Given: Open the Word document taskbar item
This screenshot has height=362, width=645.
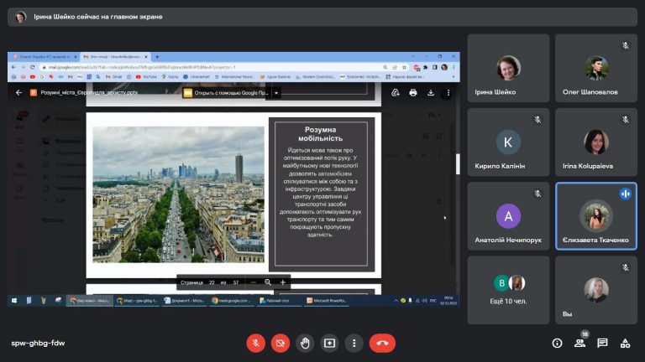Looking at the screenshot, I should tap(184, 301).
